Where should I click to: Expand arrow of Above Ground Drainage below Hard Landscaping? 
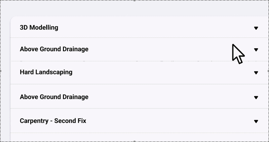[x=256, y=97]
